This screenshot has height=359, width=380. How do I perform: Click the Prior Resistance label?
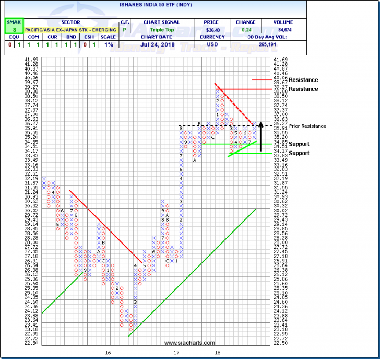308,126
